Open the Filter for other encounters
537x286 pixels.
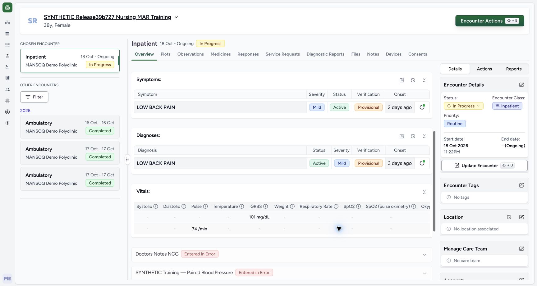tap(34, 97)
